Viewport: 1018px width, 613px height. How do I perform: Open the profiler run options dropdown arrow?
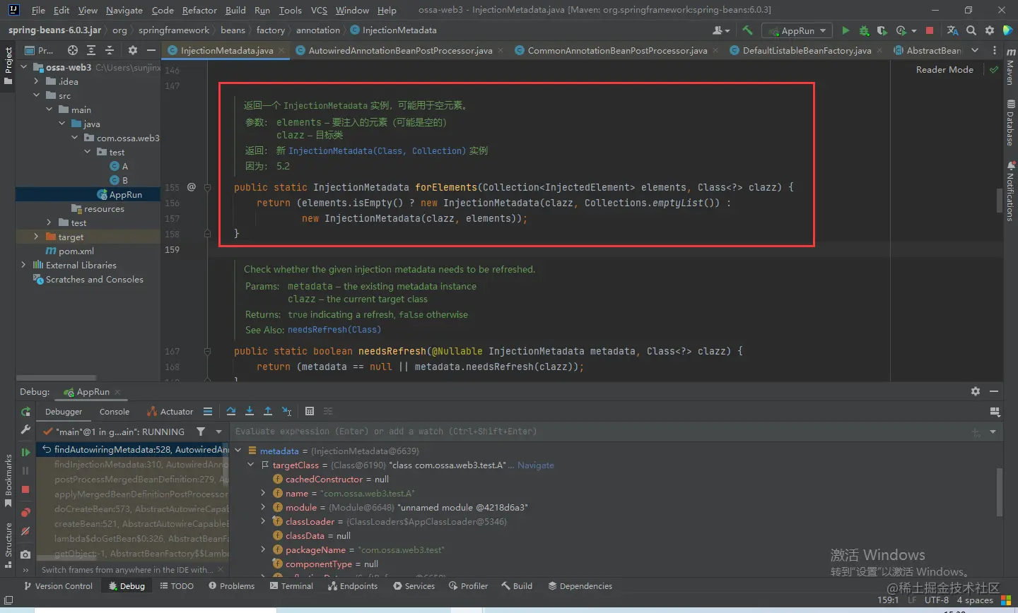point(913,31)
